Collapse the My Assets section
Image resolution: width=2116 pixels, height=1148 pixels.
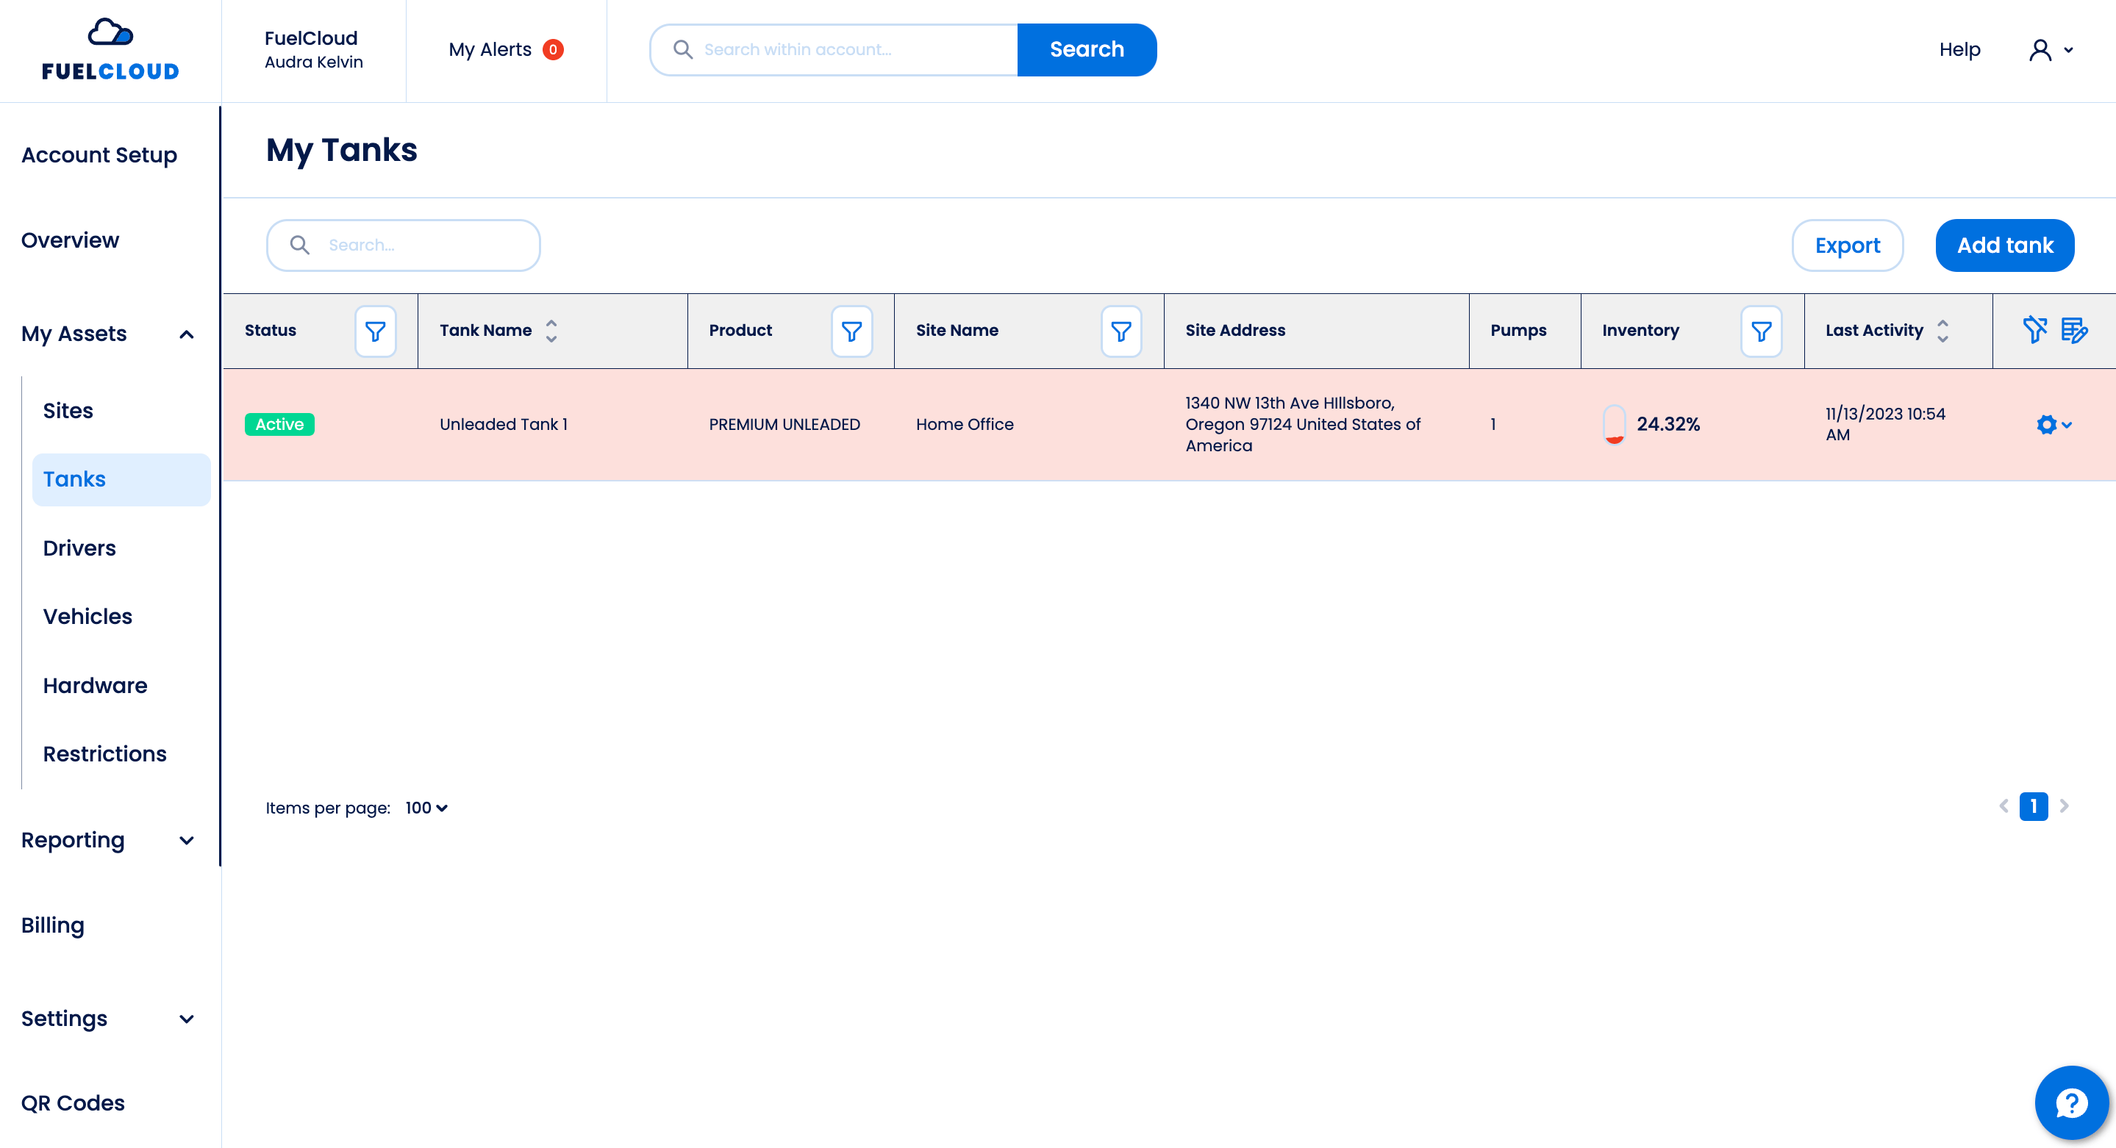pos(187,334)
